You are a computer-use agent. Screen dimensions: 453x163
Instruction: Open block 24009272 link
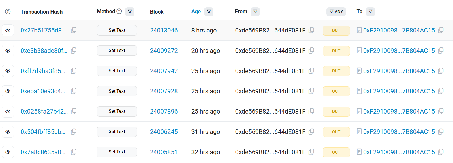click(164, 51)
